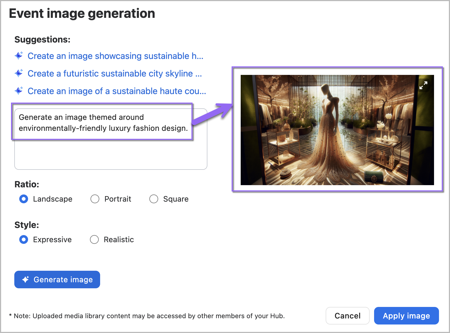450x333 pixels.
Task: Use suggestion 'Create an image of a sustainable haute cou...'
Action: (117, 91)
